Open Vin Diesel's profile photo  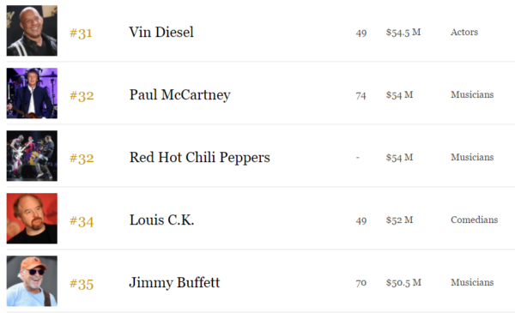pyautogui.click(x=32, y=31)
